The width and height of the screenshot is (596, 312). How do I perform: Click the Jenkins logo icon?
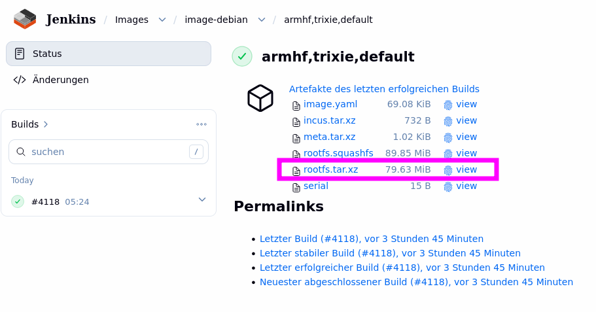pyautogui.click(x=25, y=19)
